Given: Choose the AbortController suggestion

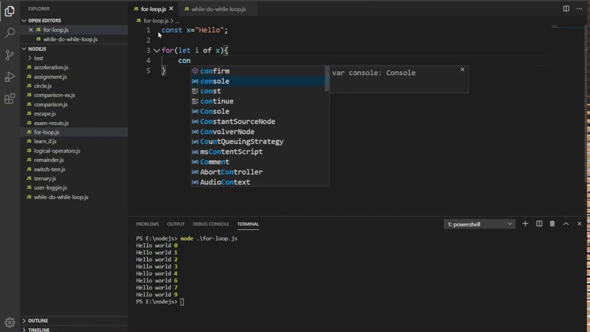Looking at the screenshot, I should pos(258,172).
